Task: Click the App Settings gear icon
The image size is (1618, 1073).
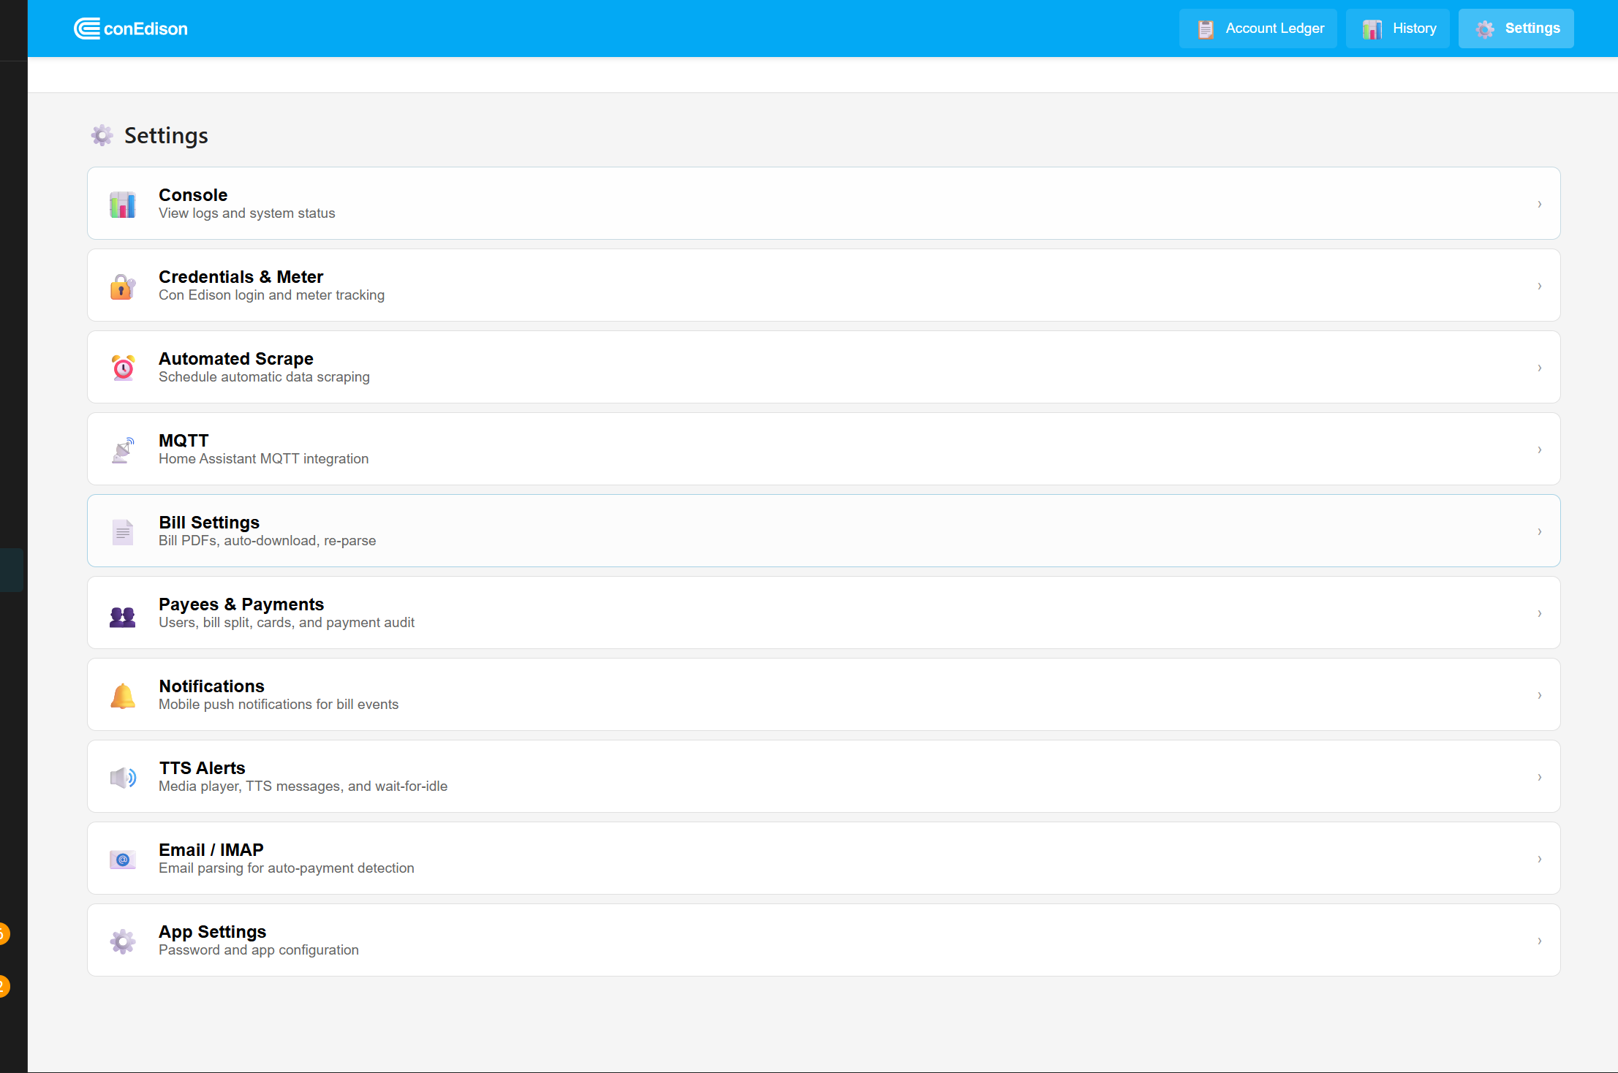Action: (x=123, y=941)
